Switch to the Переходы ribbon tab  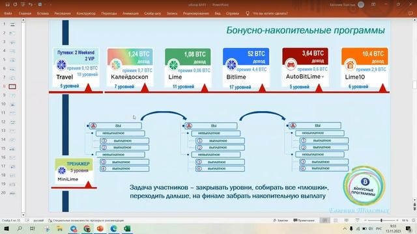coord(109,13)
